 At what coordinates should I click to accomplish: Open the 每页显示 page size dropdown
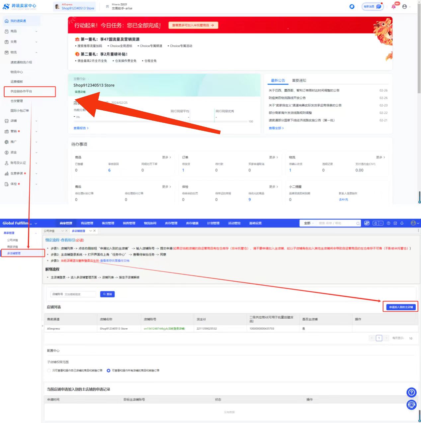411,338
